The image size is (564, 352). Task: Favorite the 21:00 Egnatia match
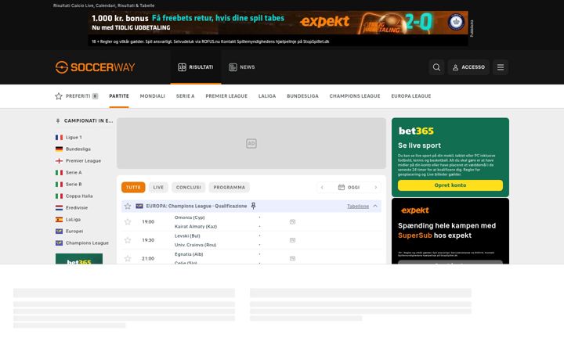[128, 259]
